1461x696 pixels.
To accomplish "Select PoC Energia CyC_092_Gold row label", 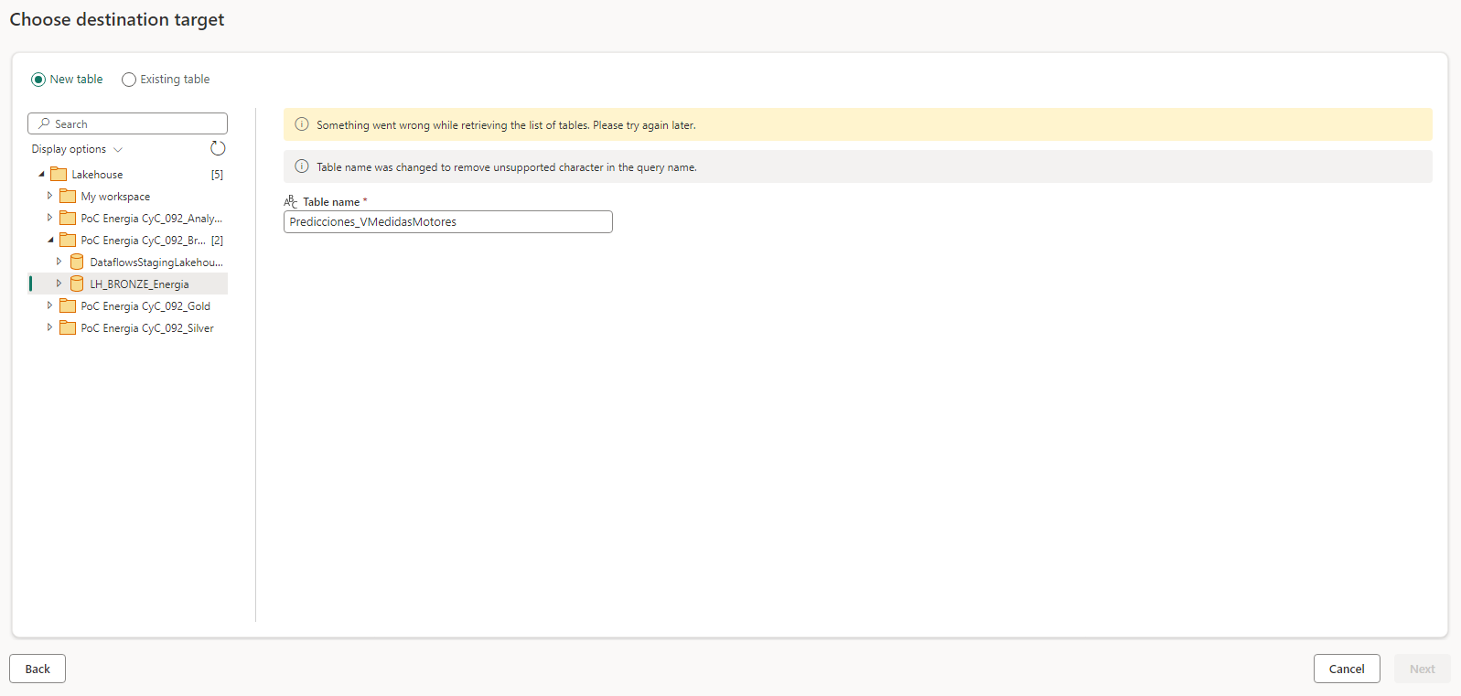I will (145, 306).
